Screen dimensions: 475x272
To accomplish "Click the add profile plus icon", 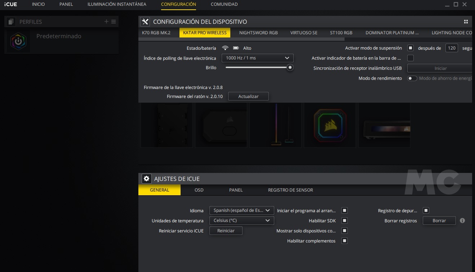I will [x=106, y=22].
